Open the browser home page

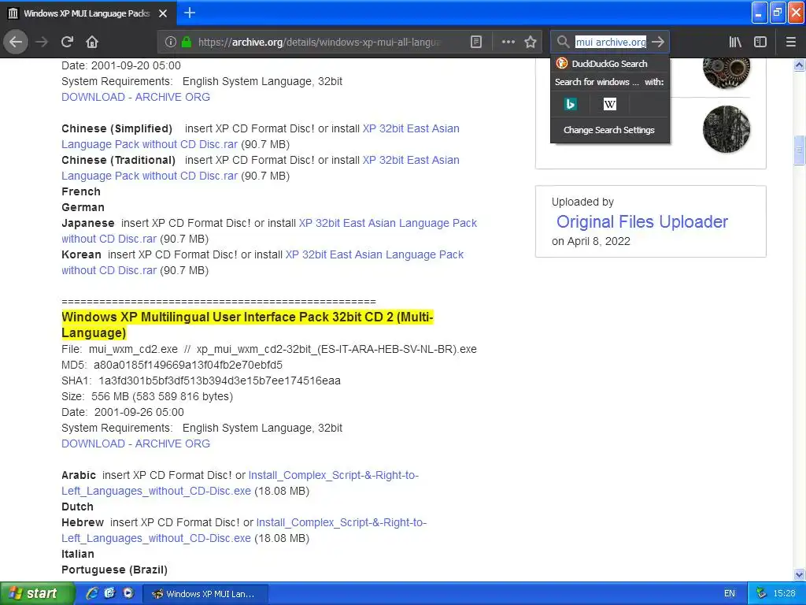point(92,43)
